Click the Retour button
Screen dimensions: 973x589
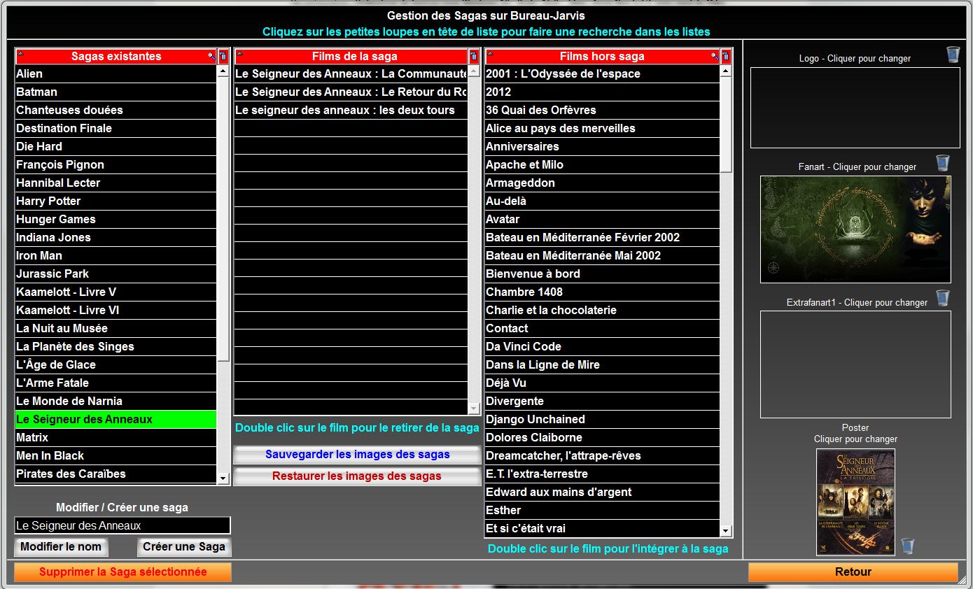click(x=853, y=572)
